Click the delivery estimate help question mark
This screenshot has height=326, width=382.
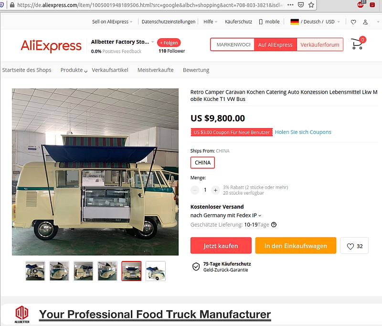(274, 225)
